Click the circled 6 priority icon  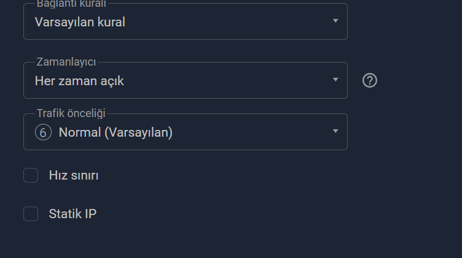43,132
